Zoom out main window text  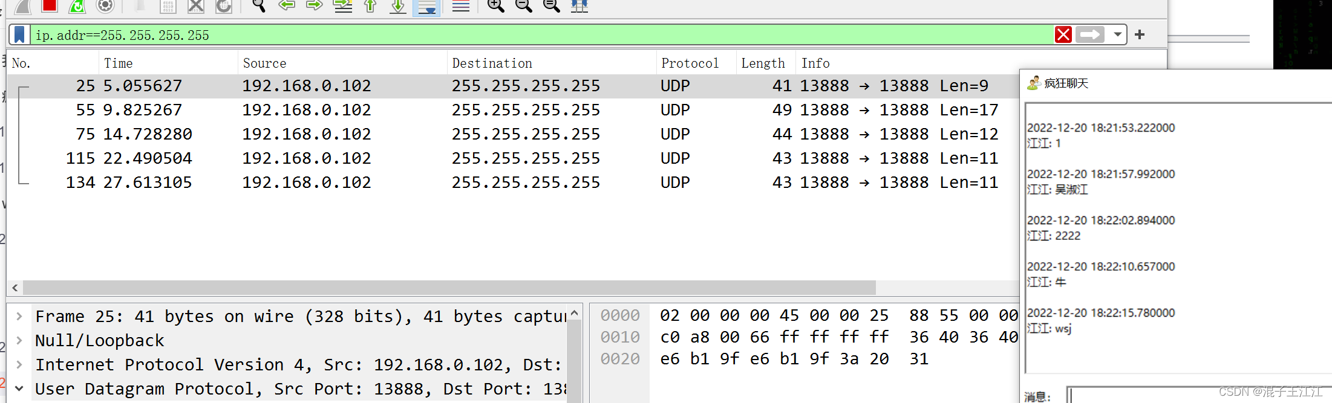[x=523, y=6]
